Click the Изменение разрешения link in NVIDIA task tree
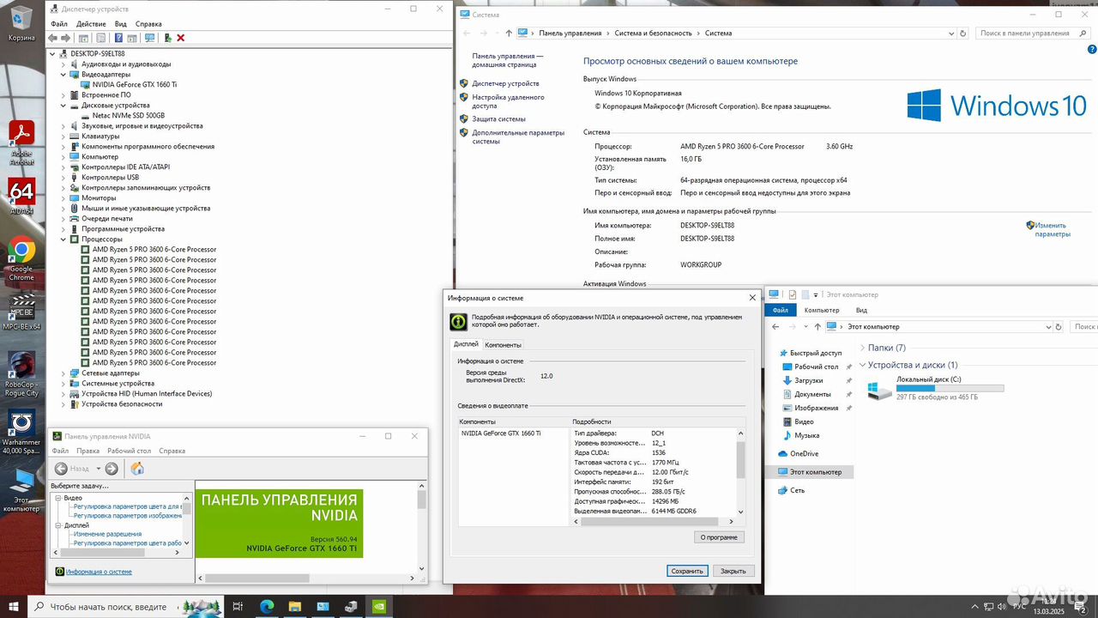This screenshot has height=618, width=1098. click(107, 534)
